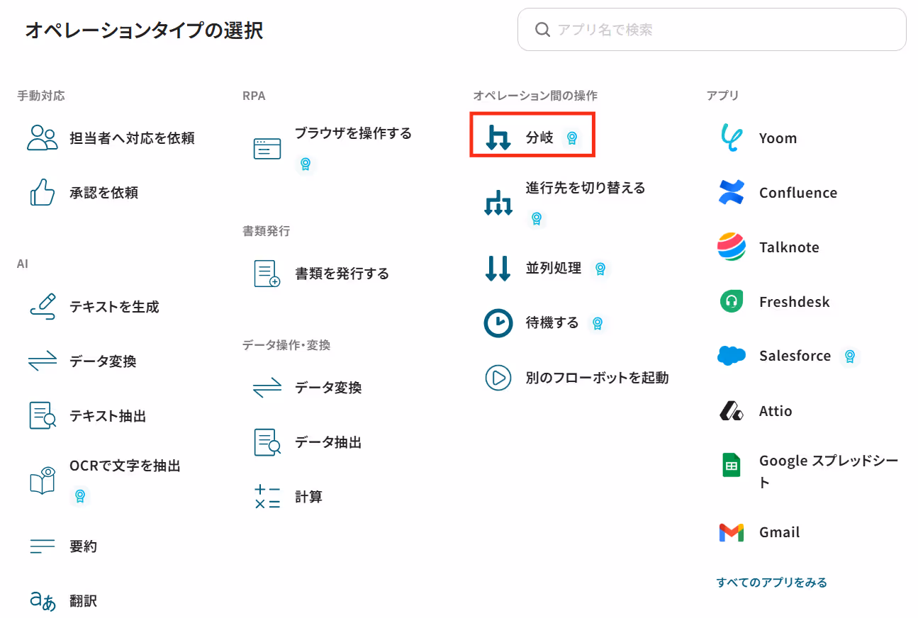Click the Confluence app logo
Viewport: 918px width, 618px height.
[732, 192]
